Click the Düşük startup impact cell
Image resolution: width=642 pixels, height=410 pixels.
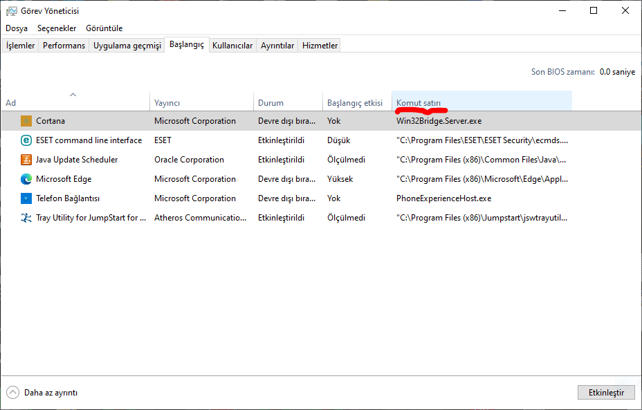338,140
